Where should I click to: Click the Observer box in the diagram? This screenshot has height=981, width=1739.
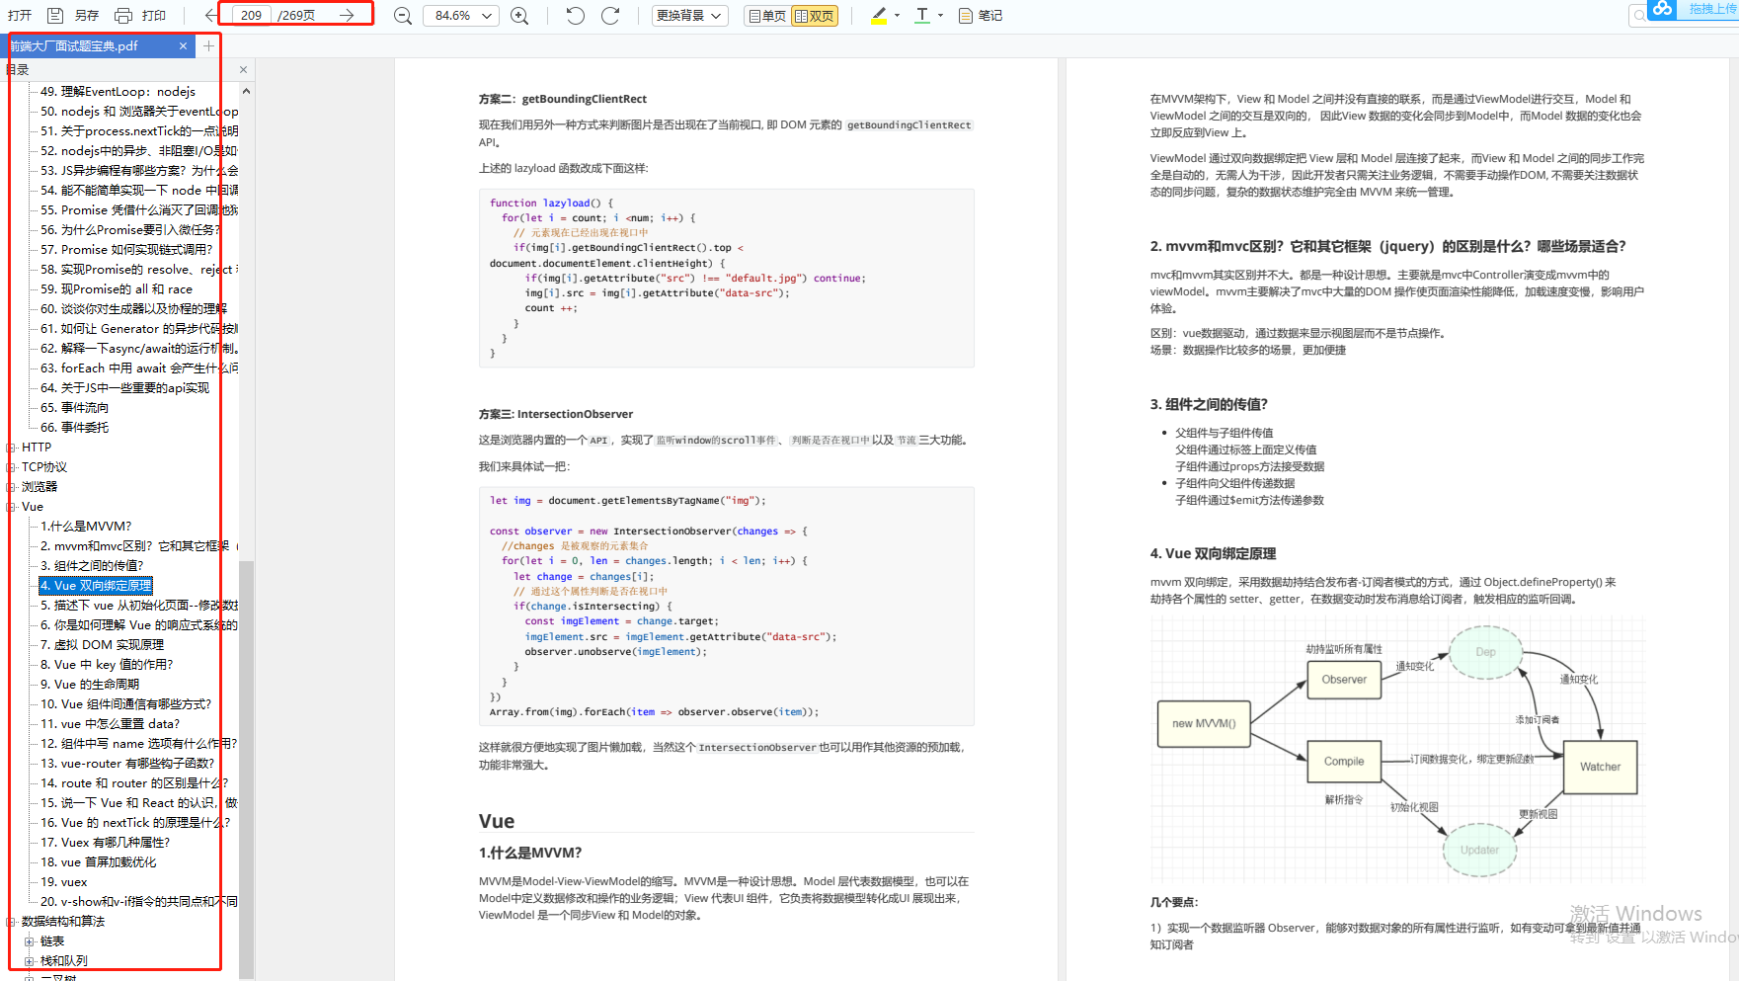[x=1344, y=680]
